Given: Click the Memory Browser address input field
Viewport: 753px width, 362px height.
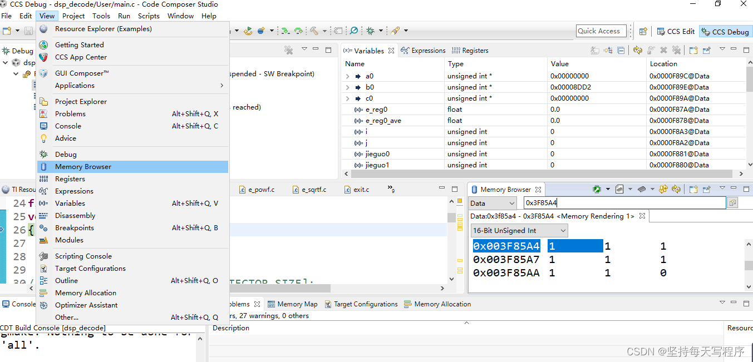Looking at the screenshot, I should (x=624, y=203).
